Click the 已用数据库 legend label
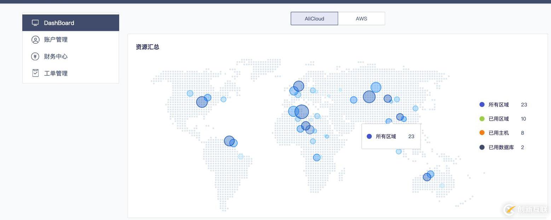The image size is (551, 220). coord(501,147)
